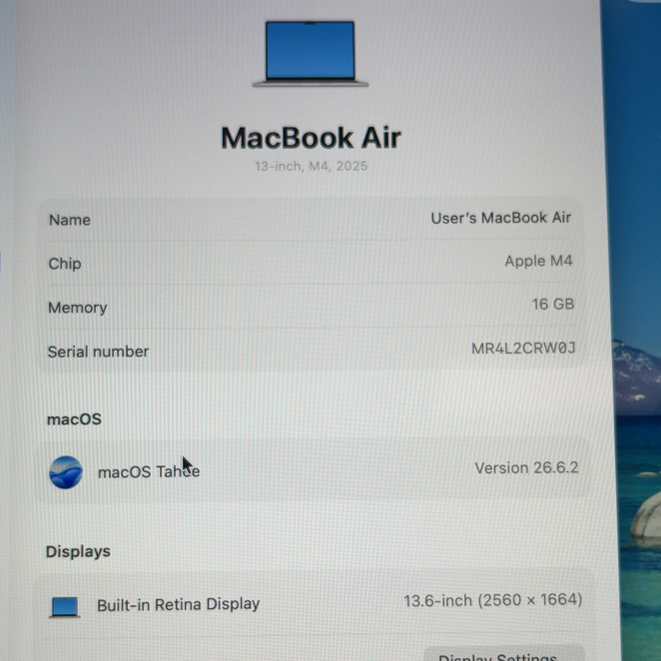661x661 pixels.
Task: Select the 16 GB memory value
Action: coord(552,305)
